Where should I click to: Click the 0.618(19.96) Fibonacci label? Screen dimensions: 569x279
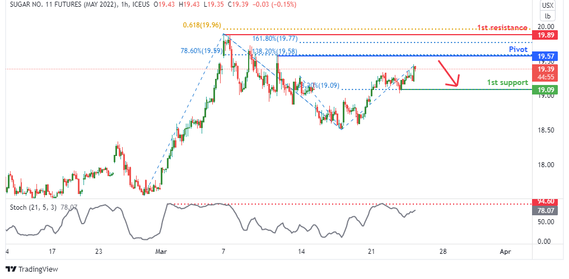click(202, 25)
